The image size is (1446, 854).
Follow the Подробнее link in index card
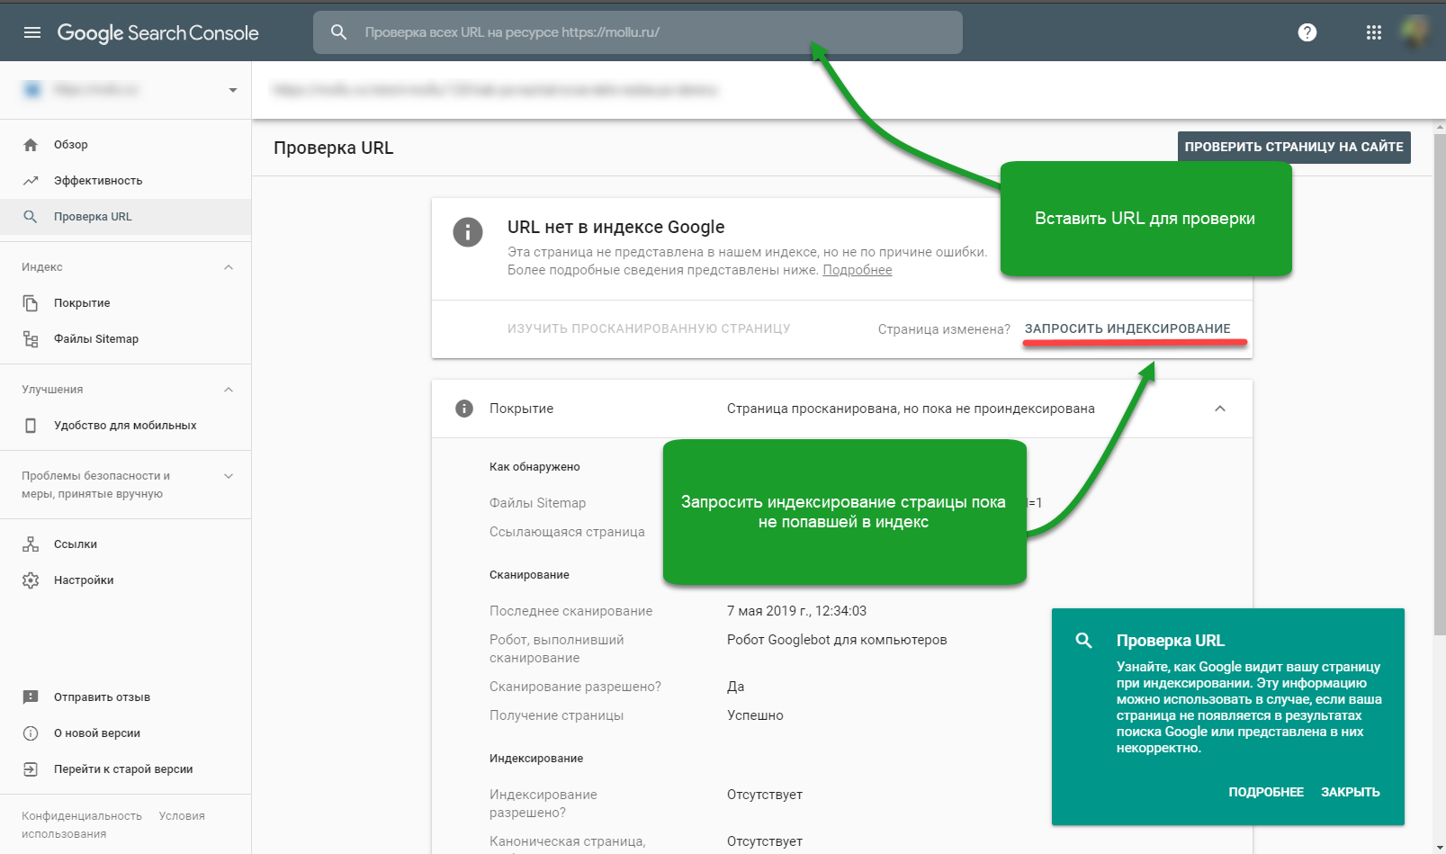pos(858,270)
